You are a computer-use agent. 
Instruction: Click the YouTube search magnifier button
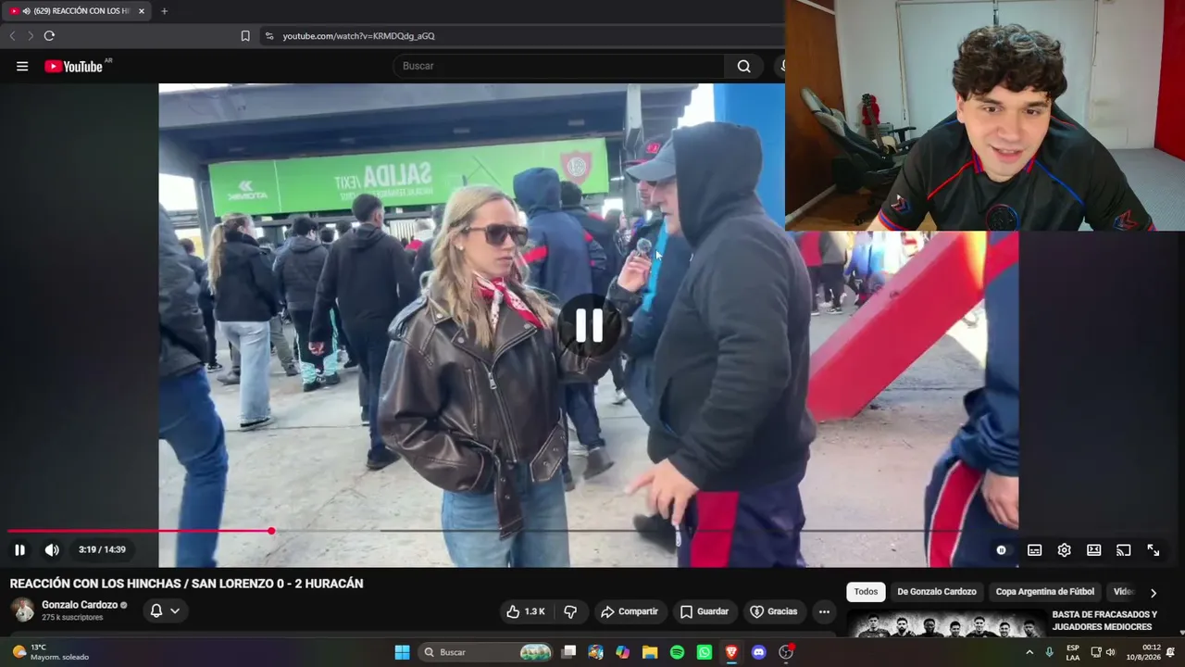pyautogui.click(x=743, y=66)
